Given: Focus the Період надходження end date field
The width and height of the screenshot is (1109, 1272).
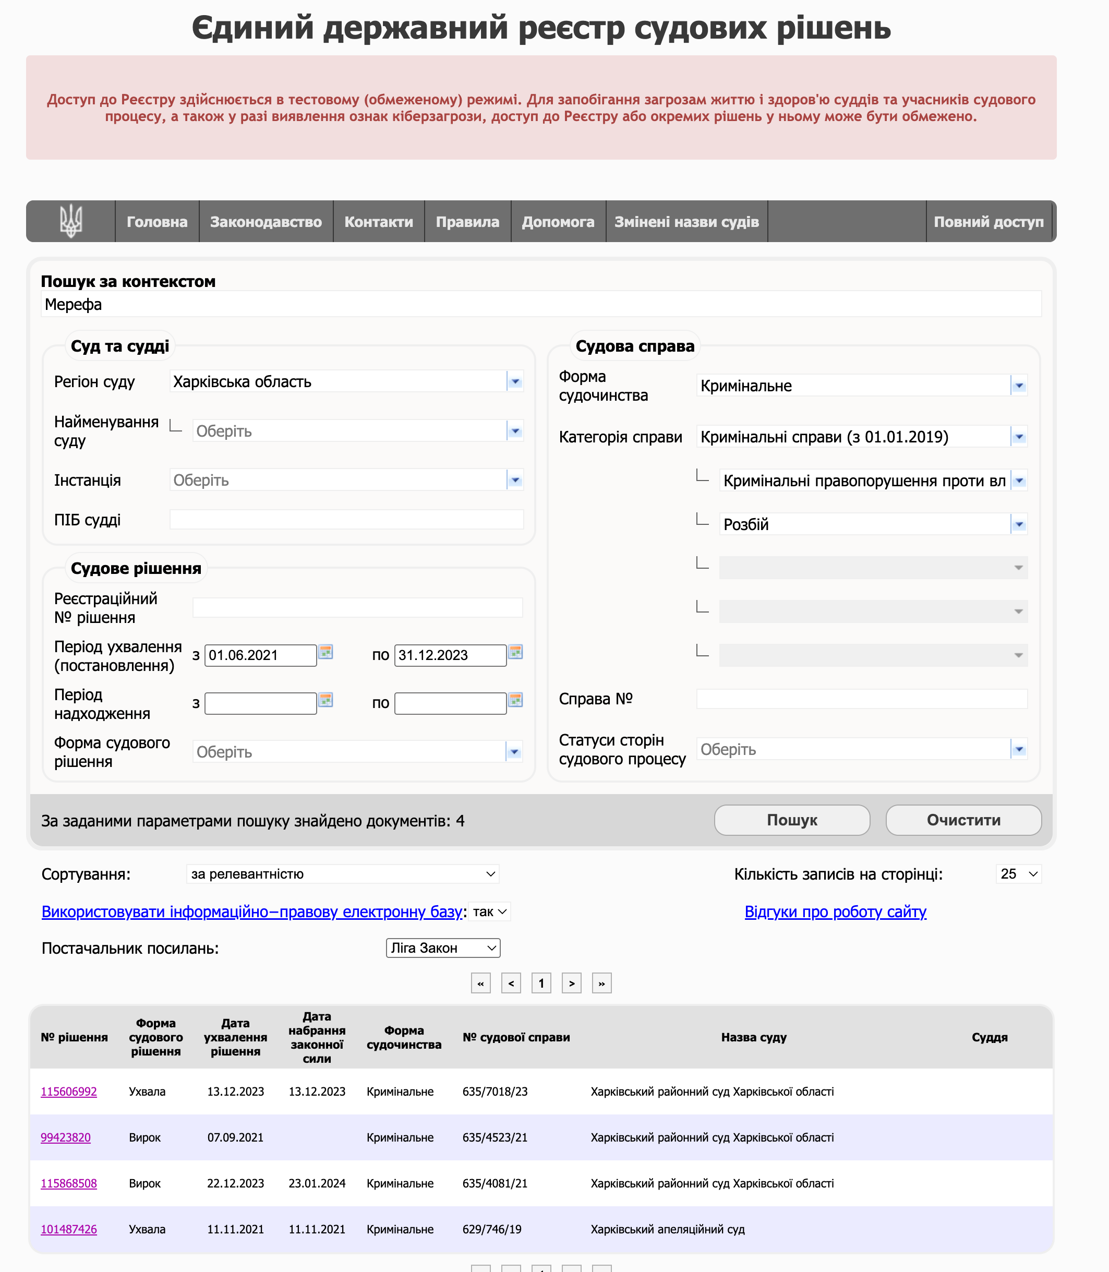Looking at the screenshot, I should tap(451, 703).
